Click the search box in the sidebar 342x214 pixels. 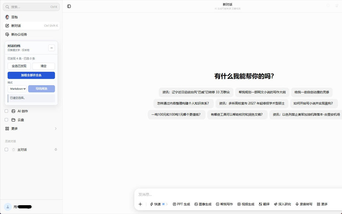31,7
